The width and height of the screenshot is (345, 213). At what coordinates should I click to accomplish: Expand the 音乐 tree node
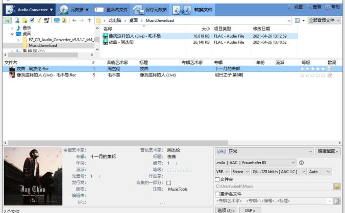tap(12, 28)
